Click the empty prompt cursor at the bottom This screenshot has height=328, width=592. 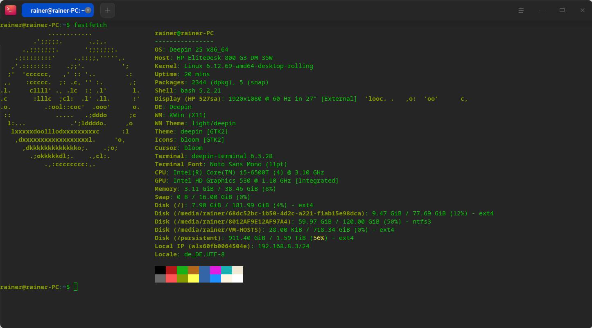pos(76,287)
